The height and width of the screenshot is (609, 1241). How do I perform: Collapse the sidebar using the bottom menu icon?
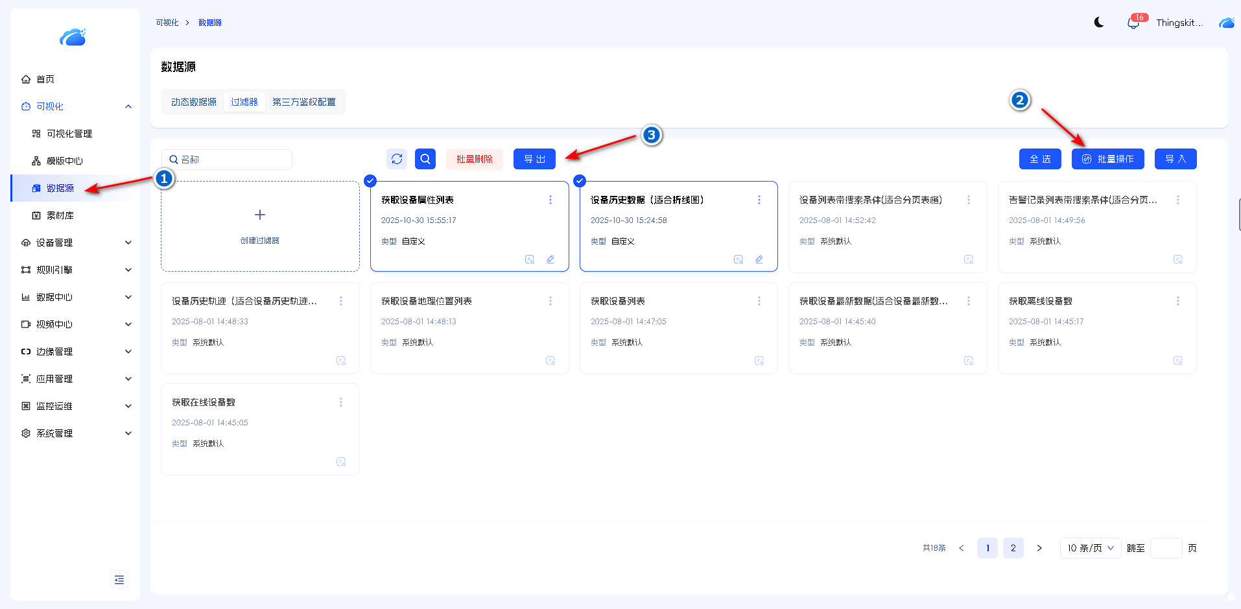[x=119, y=580]
